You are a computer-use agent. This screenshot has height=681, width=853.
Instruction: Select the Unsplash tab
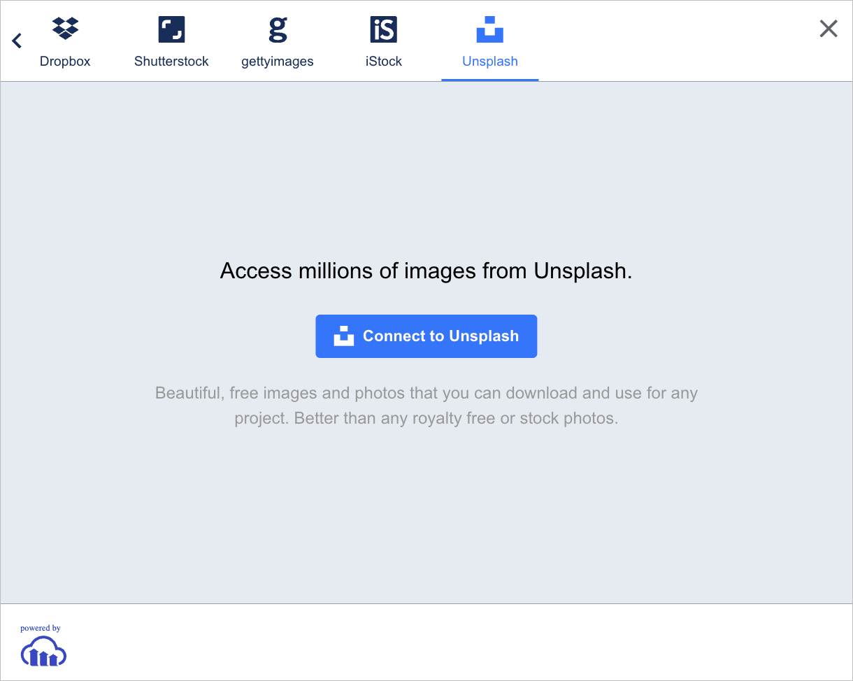(x=490, y=42)
